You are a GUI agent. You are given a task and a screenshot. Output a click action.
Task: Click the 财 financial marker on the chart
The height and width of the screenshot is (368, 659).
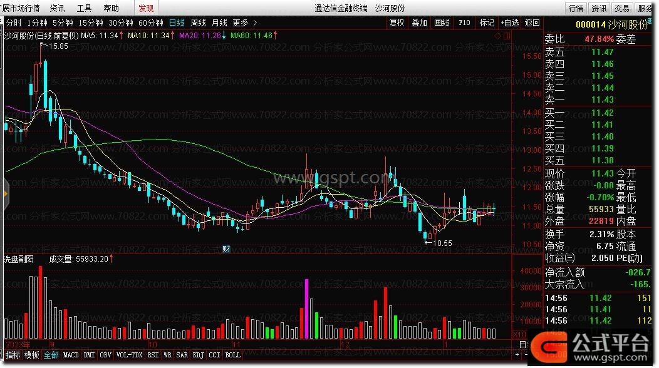tap(226, 249)
